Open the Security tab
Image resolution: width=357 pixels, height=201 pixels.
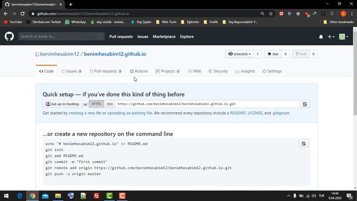(x=218, y=71)
